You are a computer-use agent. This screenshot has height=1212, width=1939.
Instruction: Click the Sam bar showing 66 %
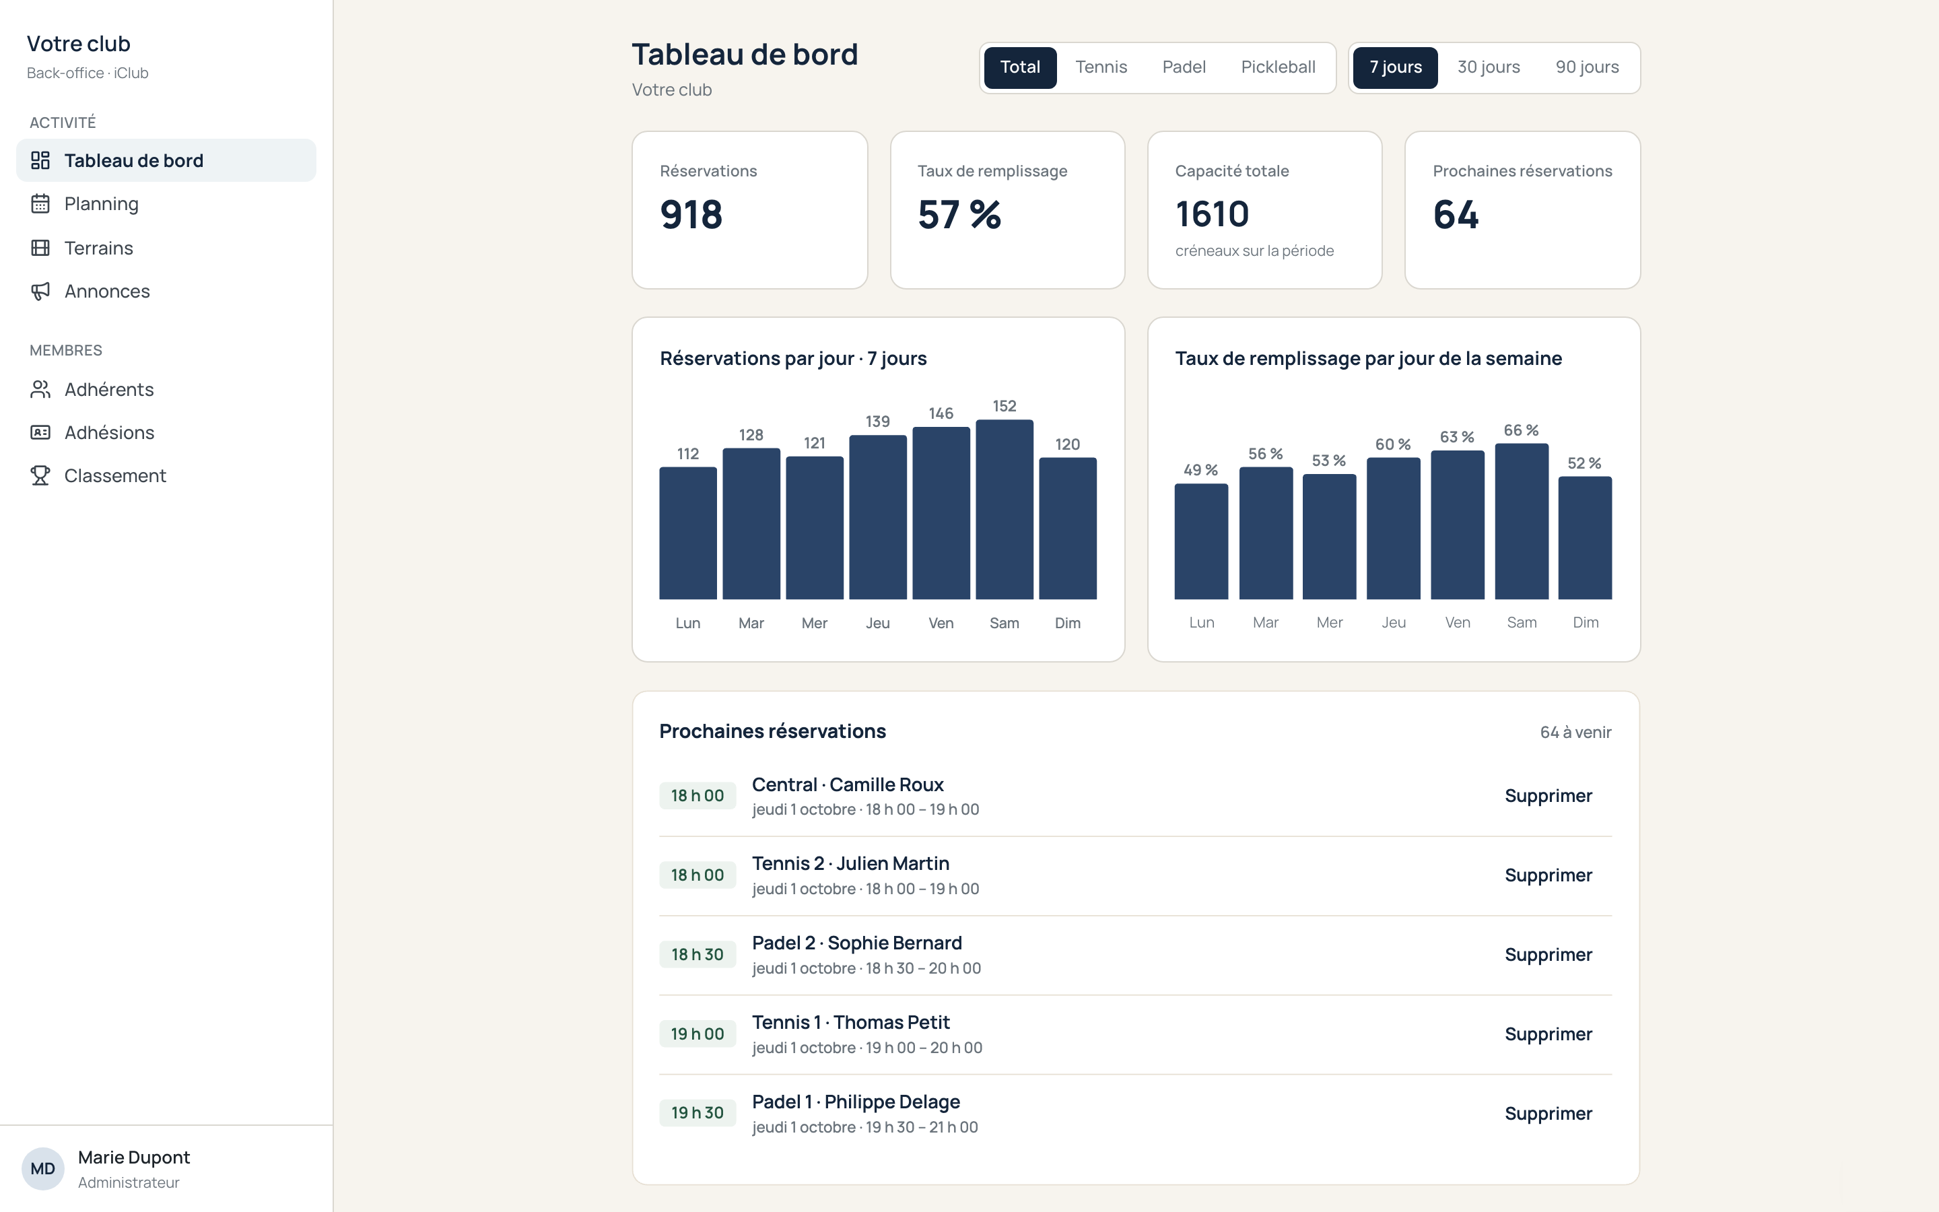[x=1522, y=521]
